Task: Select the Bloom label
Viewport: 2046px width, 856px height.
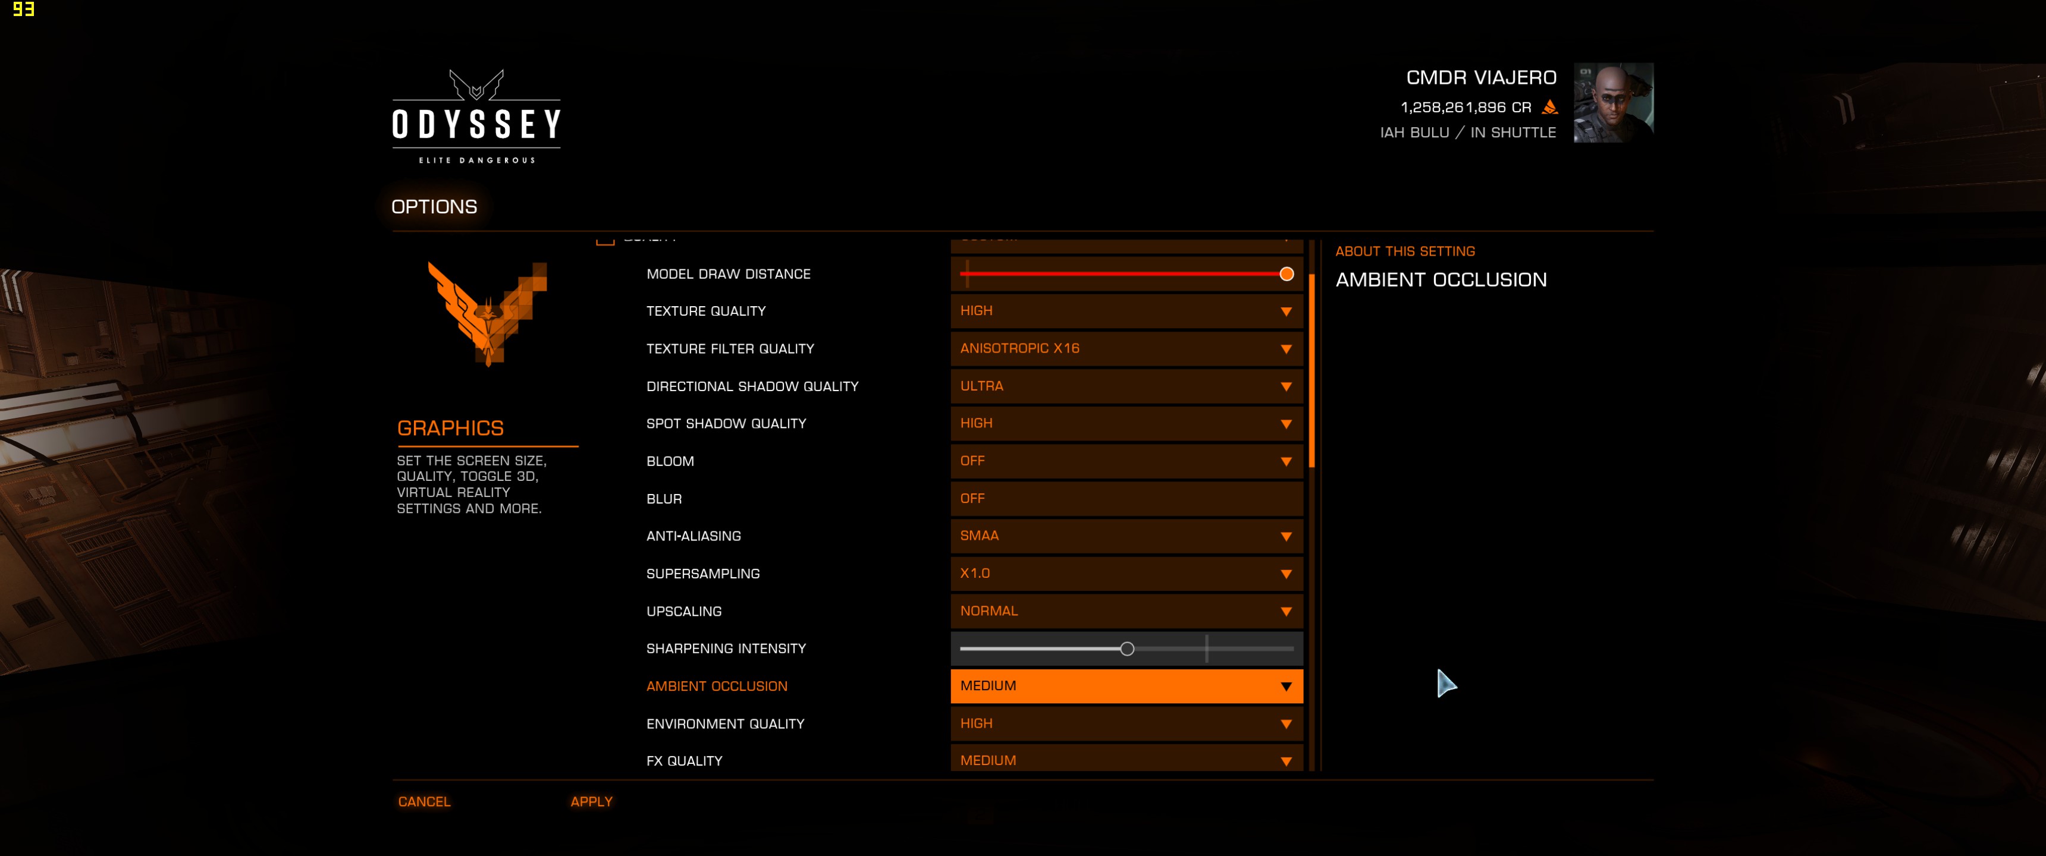Action: coord(670,461)
